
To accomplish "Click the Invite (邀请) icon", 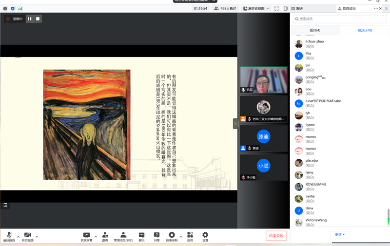I will coord(105,236).
